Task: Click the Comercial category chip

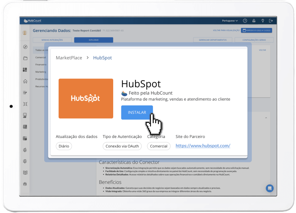Action: click(x=159, y=146)
